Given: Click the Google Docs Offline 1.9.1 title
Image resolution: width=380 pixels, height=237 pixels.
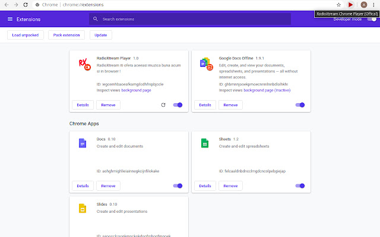Looking at the screenshot, I should 242,58.
